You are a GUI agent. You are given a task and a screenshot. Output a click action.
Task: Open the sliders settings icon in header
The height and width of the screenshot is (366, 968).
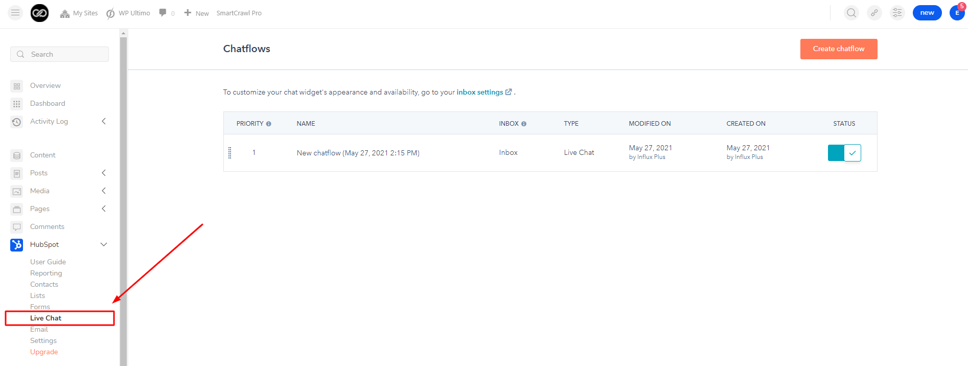(x=897, y=13)
